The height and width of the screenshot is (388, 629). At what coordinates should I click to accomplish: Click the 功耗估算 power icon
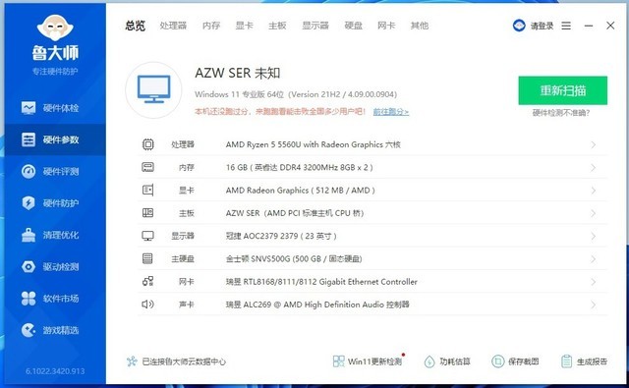(429, 361)
